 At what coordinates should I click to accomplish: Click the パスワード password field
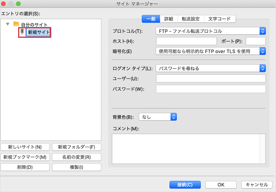(211, 89)
